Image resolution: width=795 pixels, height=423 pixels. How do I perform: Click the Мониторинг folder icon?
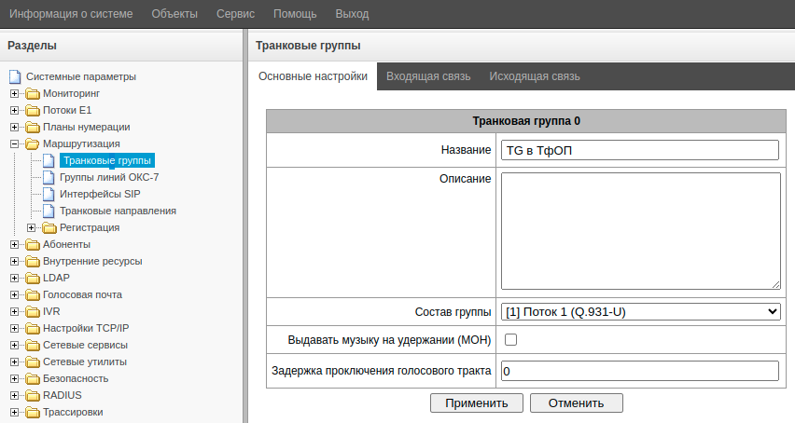click(x=33, y=94)
